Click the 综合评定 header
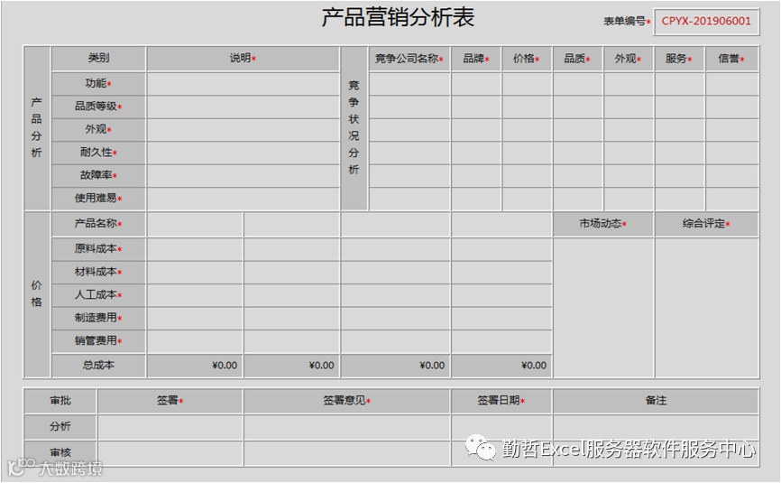Screen dimensions: 781x483 pos(707,224)
